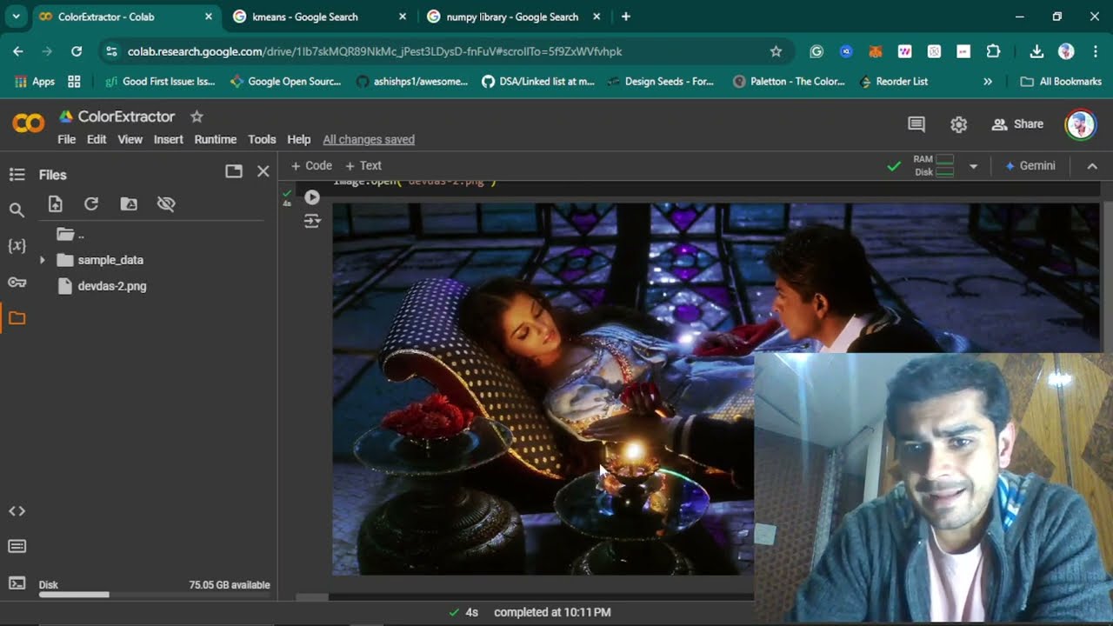Refresh the Files list
The height and width of the screenshot is (626, 1113).
[x=91, y=203]
